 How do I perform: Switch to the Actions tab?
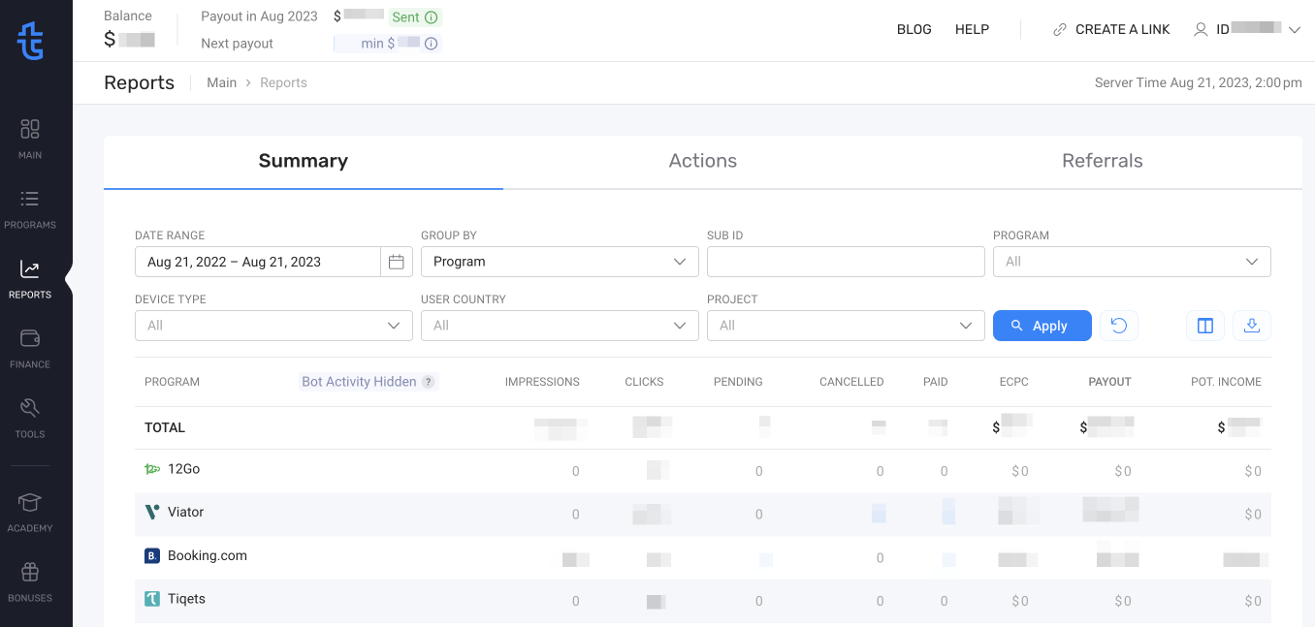702,161
